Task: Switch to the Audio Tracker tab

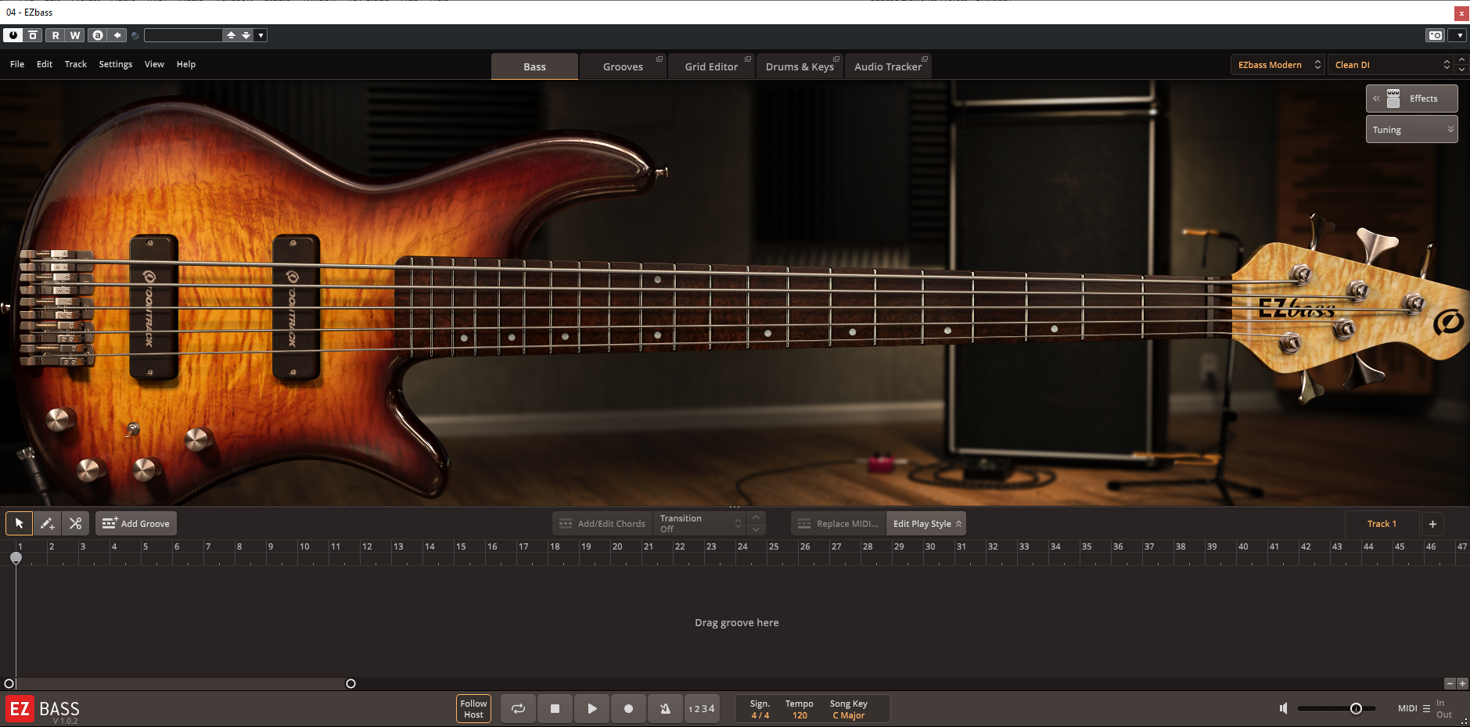Action: [x=888, y=66]
